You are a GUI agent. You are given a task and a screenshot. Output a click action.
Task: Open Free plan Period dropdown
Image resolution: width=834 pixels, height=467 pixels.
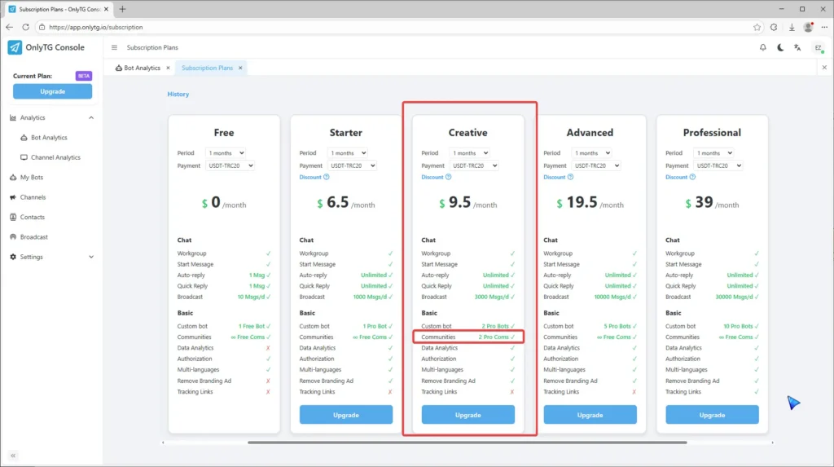click(226, 153)
